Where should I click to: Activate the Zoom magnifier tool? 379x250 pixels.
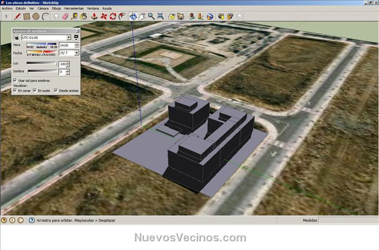tap(151, 16)
